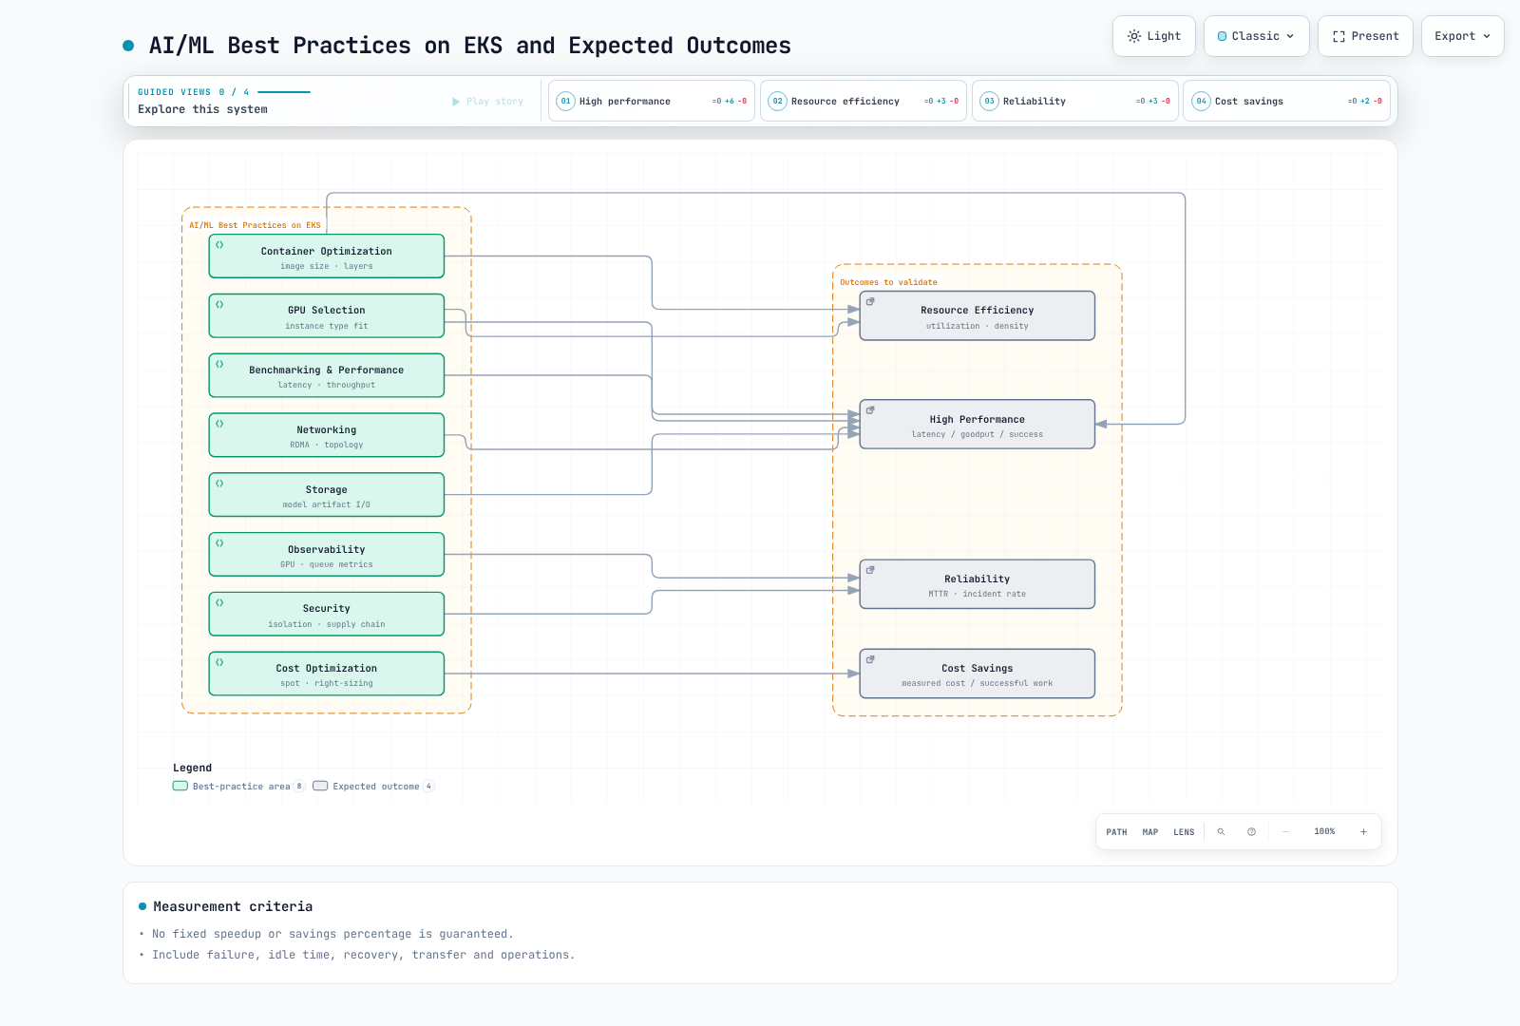Viewport: 1520px width, 1026px height.
Task: Select the Resource efficiency guided view
Action: [x=864, y=101]
